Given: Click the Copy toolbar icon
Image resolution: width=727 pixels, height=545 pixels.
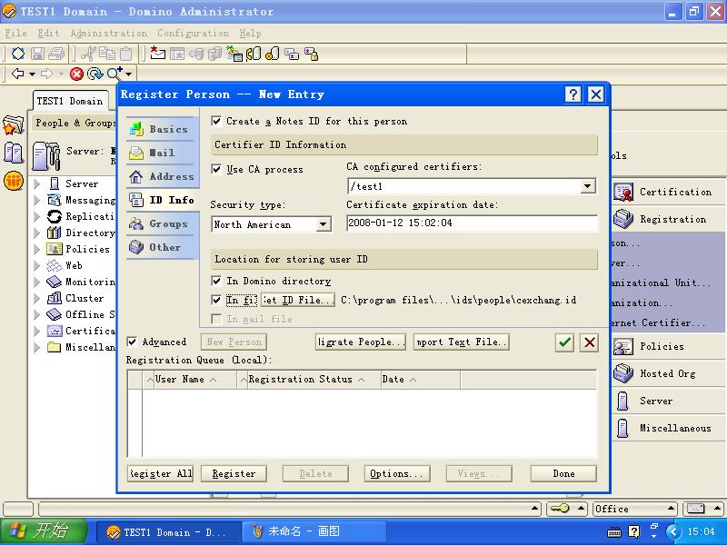Looking at the screenshot, I should click(107, 54).
